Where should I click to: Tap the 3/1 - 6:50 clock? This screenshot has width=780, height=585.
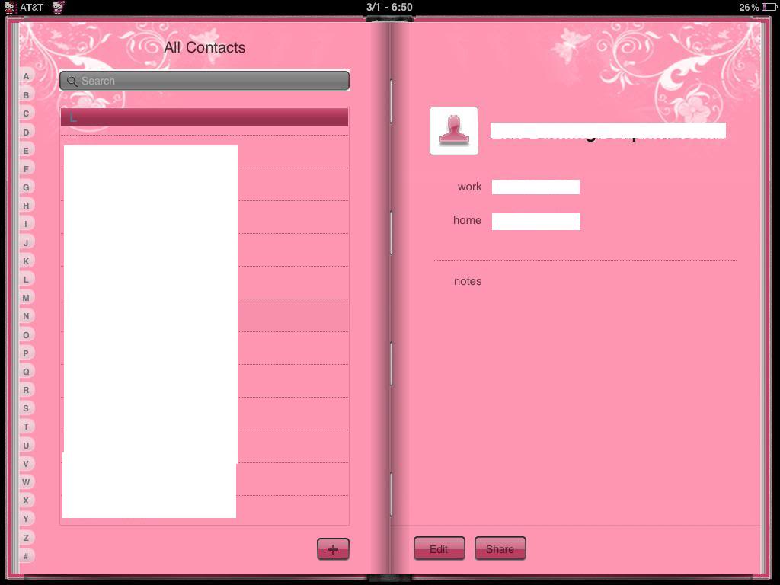tap(389, 7)
